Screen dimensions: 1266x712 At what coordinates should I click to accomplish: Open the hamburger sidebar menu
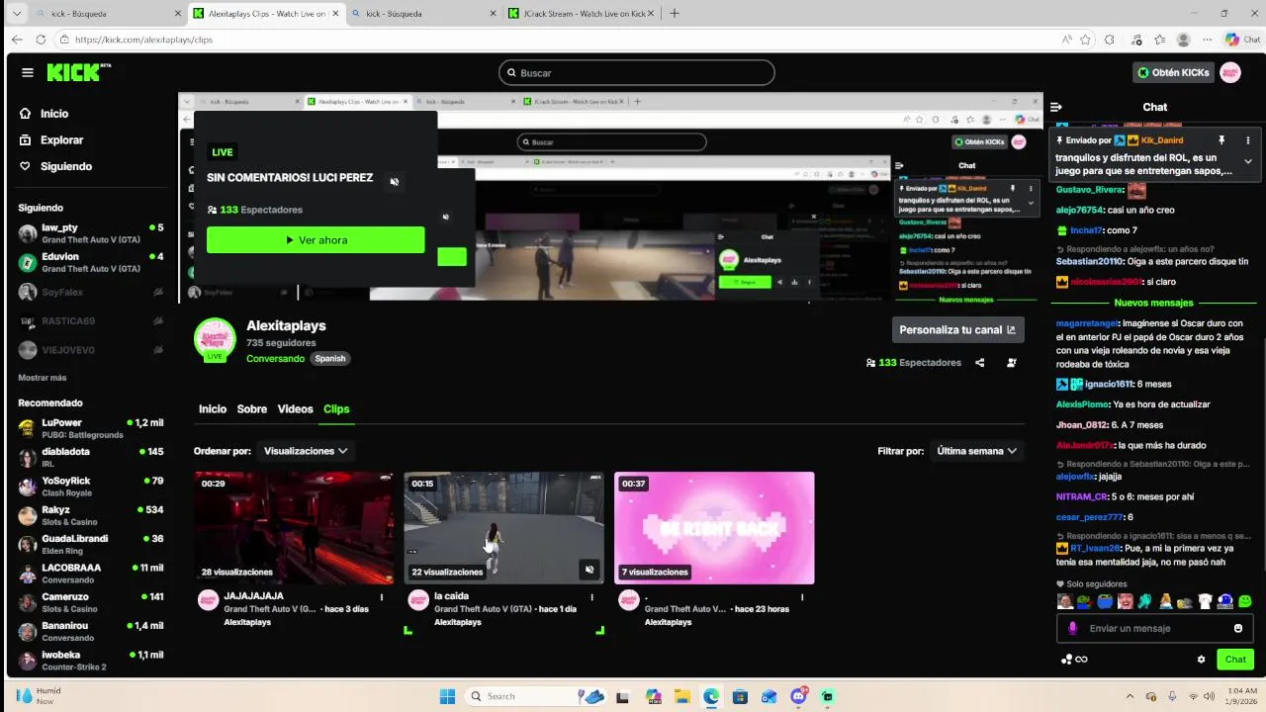tap(28, 72)
